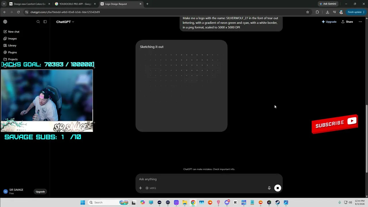The image size is (368, 207).
Task: Share this conversation
Action: 347,22
